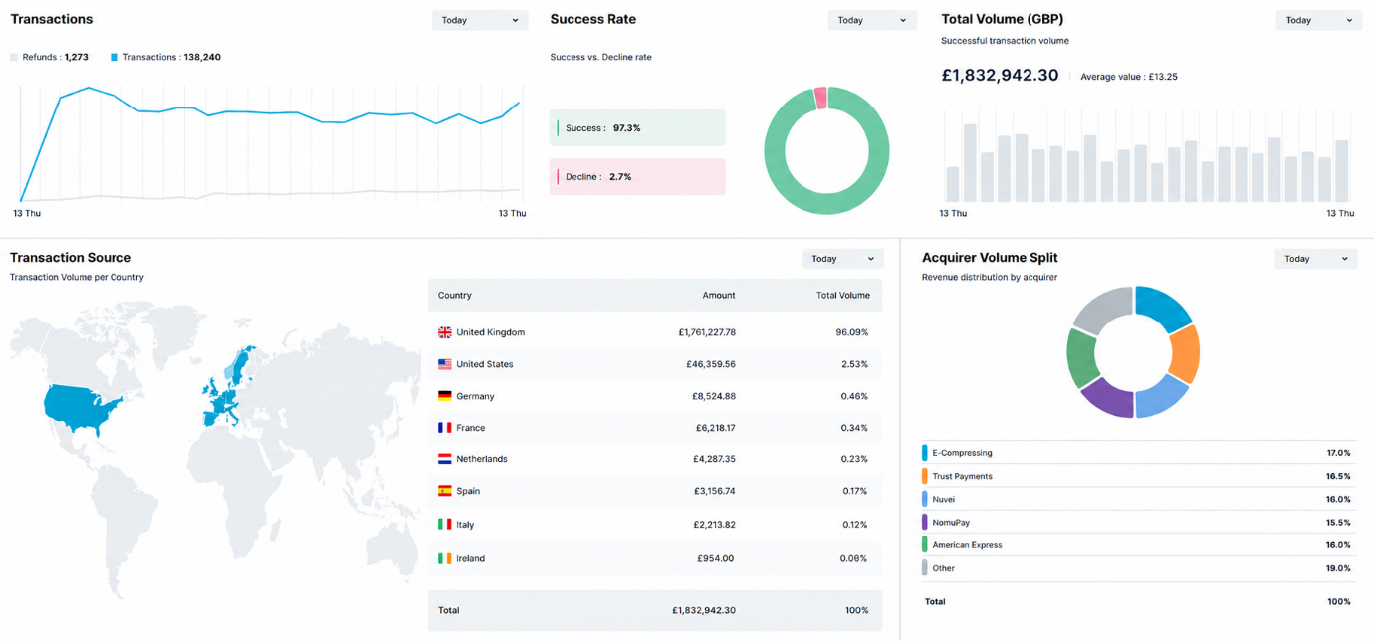The image size is (1374, 643).
Task: Open the Transaction Source Today dropdown
Action: pyautogui.click(x=843, y=259)
